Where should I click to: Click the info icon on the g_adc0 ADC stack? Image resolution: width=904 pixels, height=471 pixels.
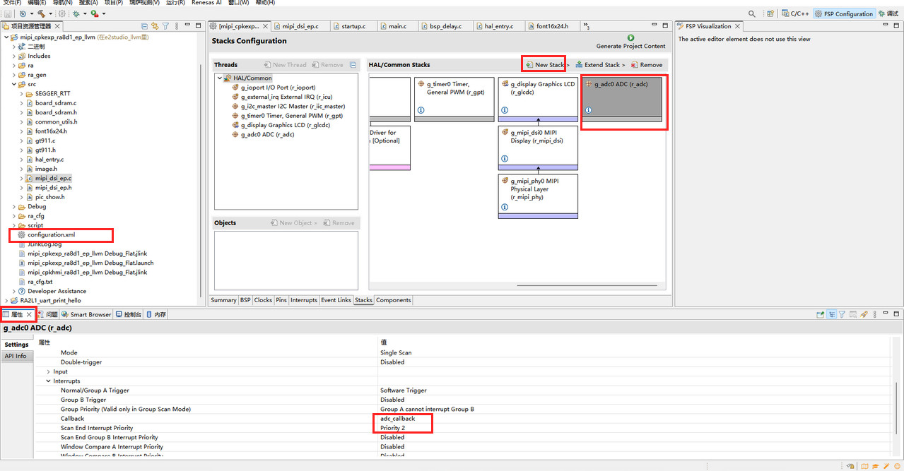(x=588, y=110)
